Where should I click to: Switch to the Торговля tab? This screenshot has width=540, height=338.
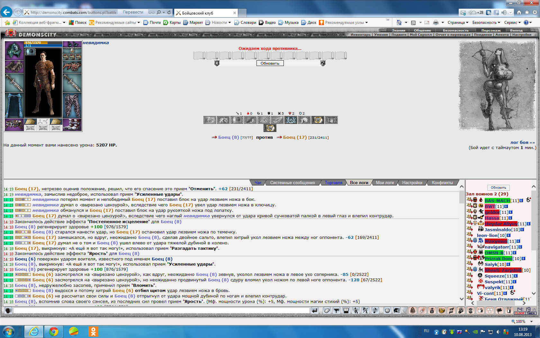coord(333,183)
